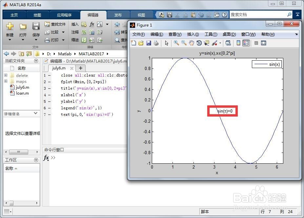The width and height of the screenshot is (304, 218).
Task: Toggle the Rotate 3D tool in Figure 1
Action: [x=199, y=43]
